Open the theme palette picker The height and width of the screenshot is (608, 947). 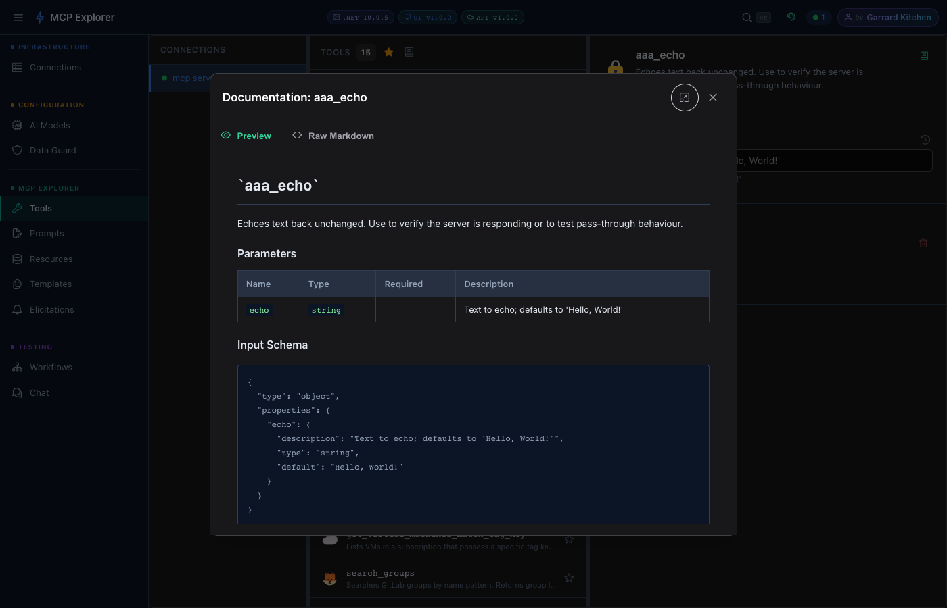tap(791, 17)
